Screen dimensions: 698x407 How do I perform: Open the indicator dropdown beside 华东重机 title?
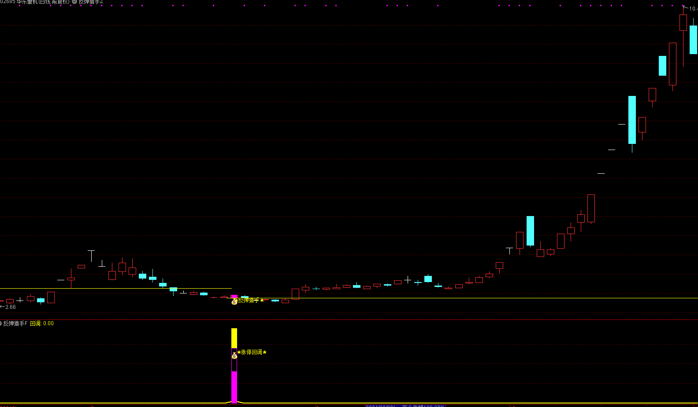click(x=74, y=2)
